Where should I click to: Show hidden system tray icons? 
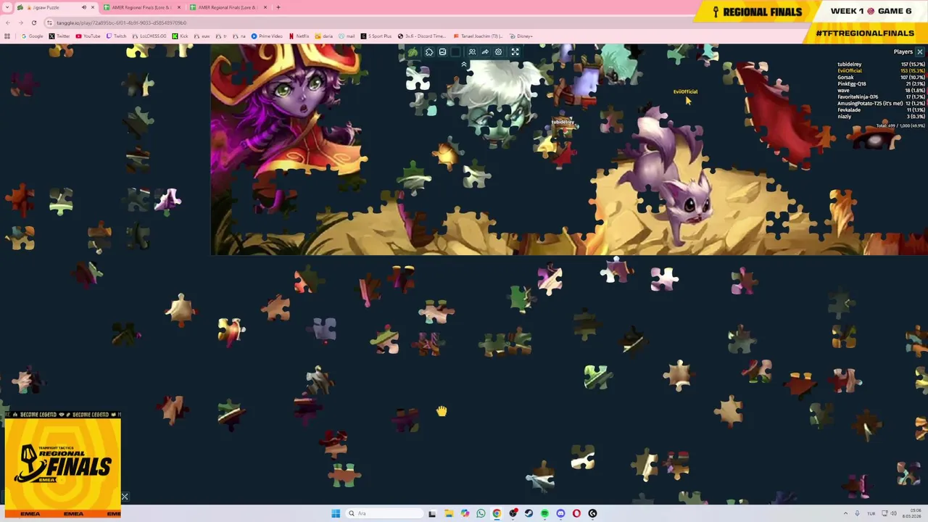click(x=845, y=513)
